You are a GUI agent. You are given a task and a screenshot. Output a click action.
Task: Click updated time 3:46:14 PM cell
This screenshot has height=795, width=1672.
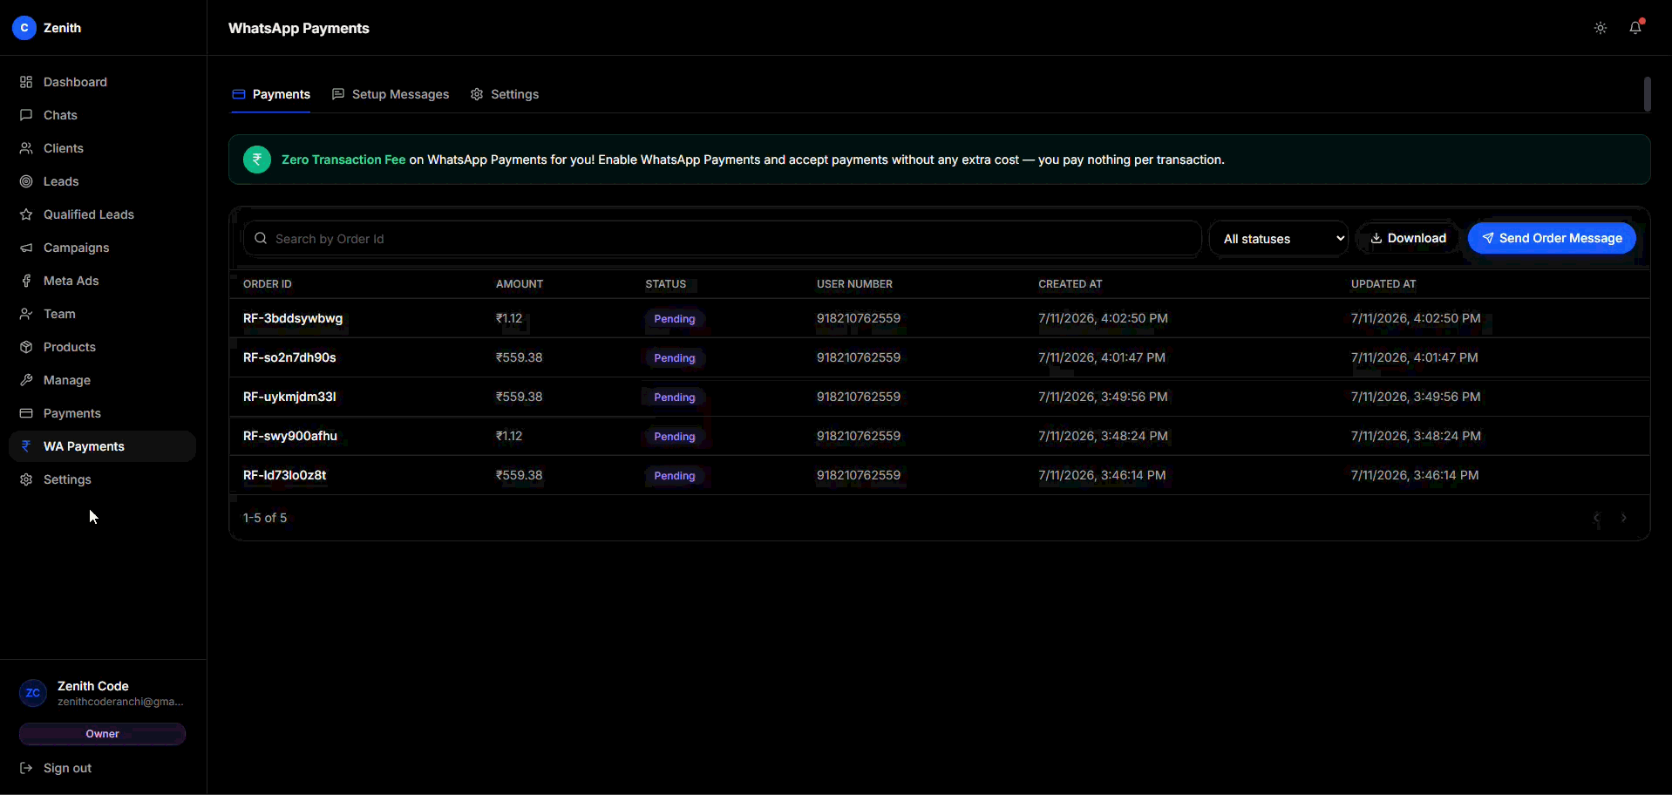(1415, 475)
